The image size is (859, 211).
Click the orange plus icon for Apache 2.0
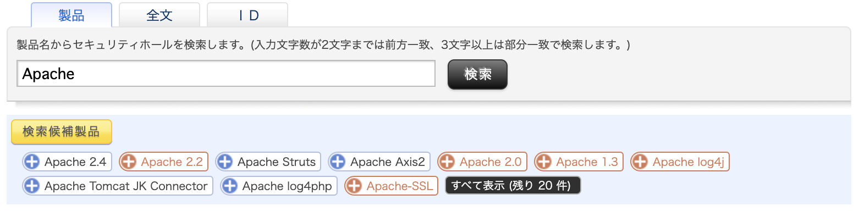[x=447, y=162]
